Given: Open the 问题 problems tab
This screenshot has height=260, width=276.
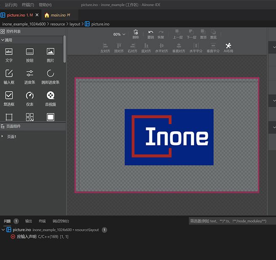Looking at the screenshot, I should (x=7, y=221).
